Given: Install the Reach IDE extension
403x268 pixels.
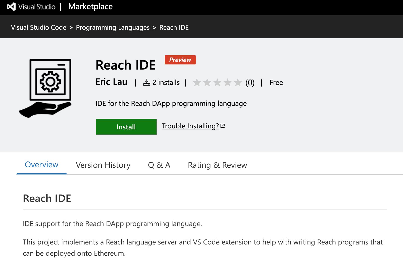Looking at the screenshot, I should point(126,127).
